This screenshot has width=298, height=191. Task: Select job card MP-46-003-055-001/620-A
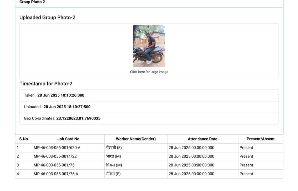pyautogui.click(x=57, y=148)
